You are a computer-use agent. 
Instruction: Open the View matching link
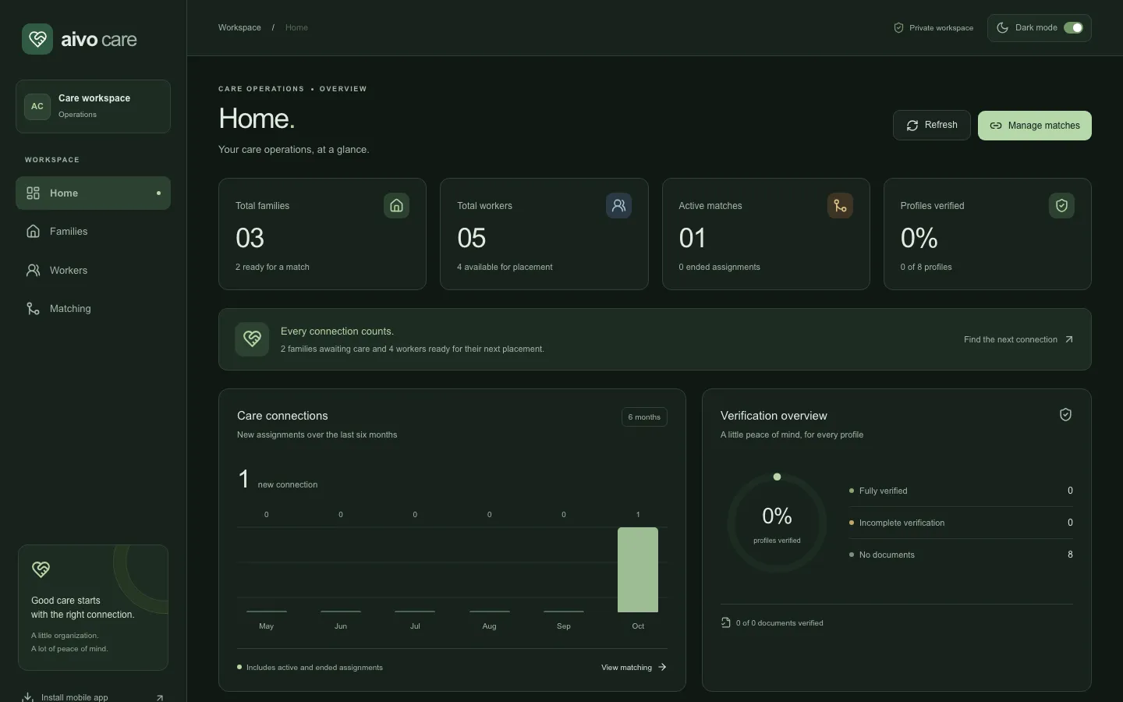pyautogui.click(x=634, y=667)
